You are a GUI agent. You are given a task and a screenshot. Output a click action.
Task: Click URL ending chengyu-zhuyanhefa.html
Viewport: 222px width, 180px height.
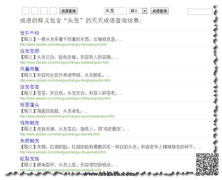click(x=63, y=152)
